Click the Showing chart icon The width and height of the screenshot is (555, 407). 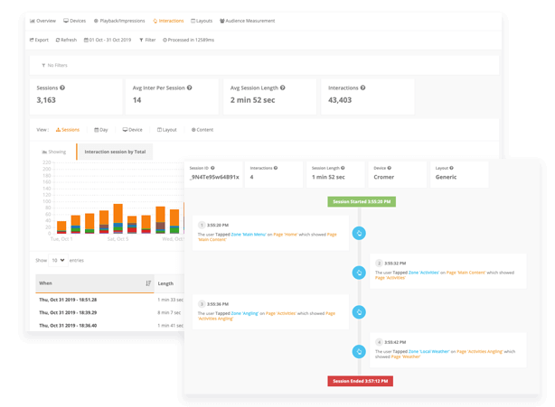(44, 152)
